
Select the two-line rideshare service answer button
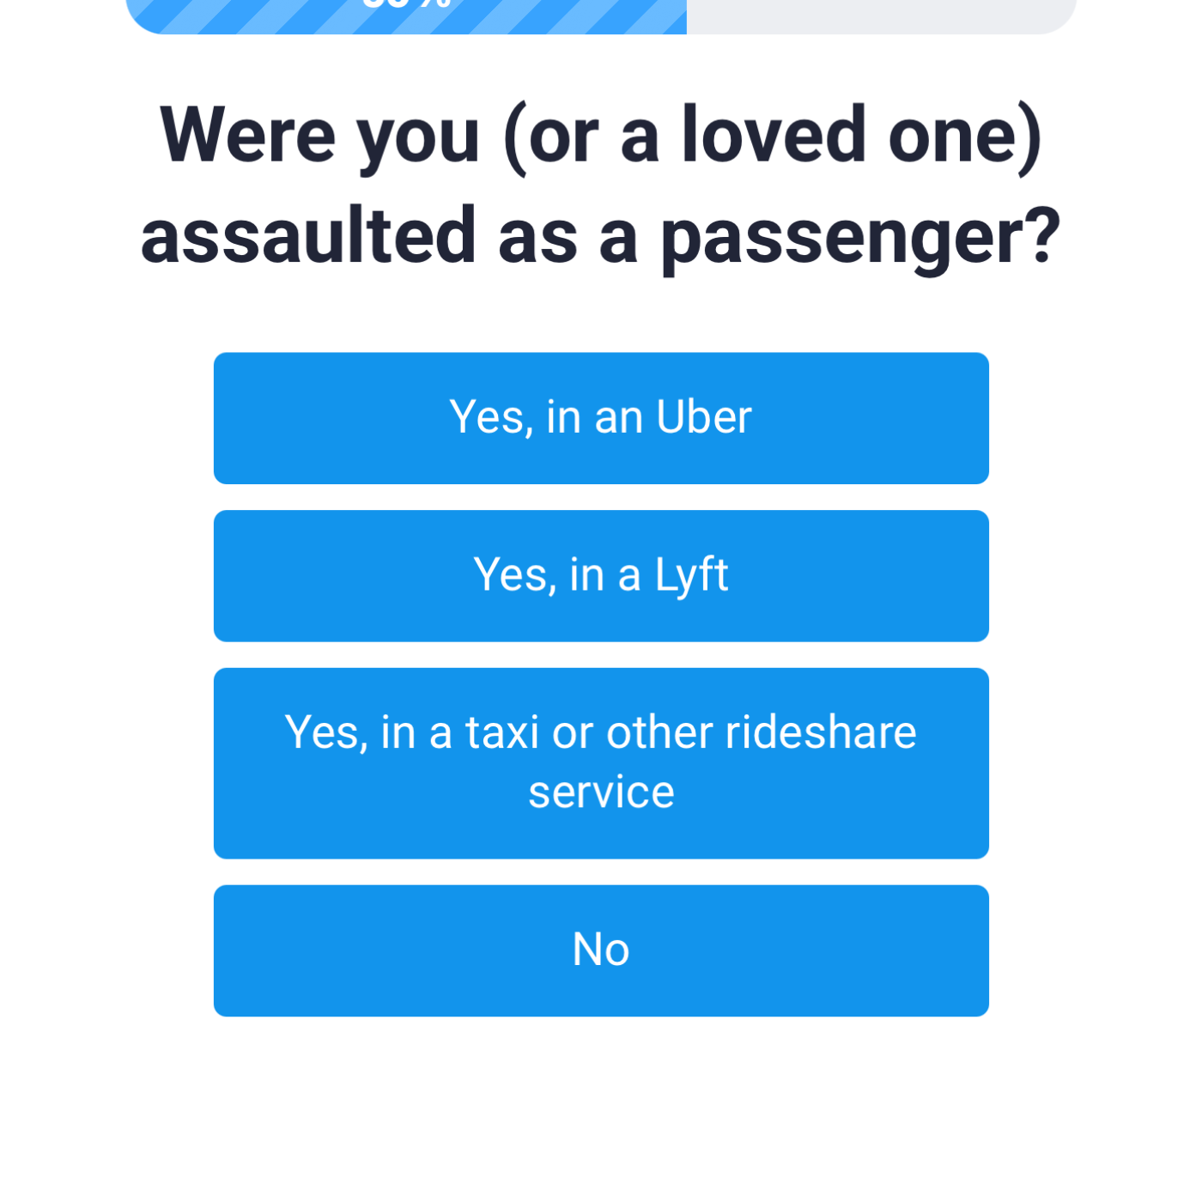[601, 763]
